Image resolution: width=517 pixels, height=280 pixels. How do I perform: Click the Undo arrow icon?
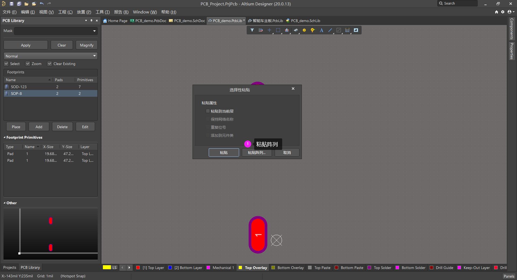click(41, 4)
